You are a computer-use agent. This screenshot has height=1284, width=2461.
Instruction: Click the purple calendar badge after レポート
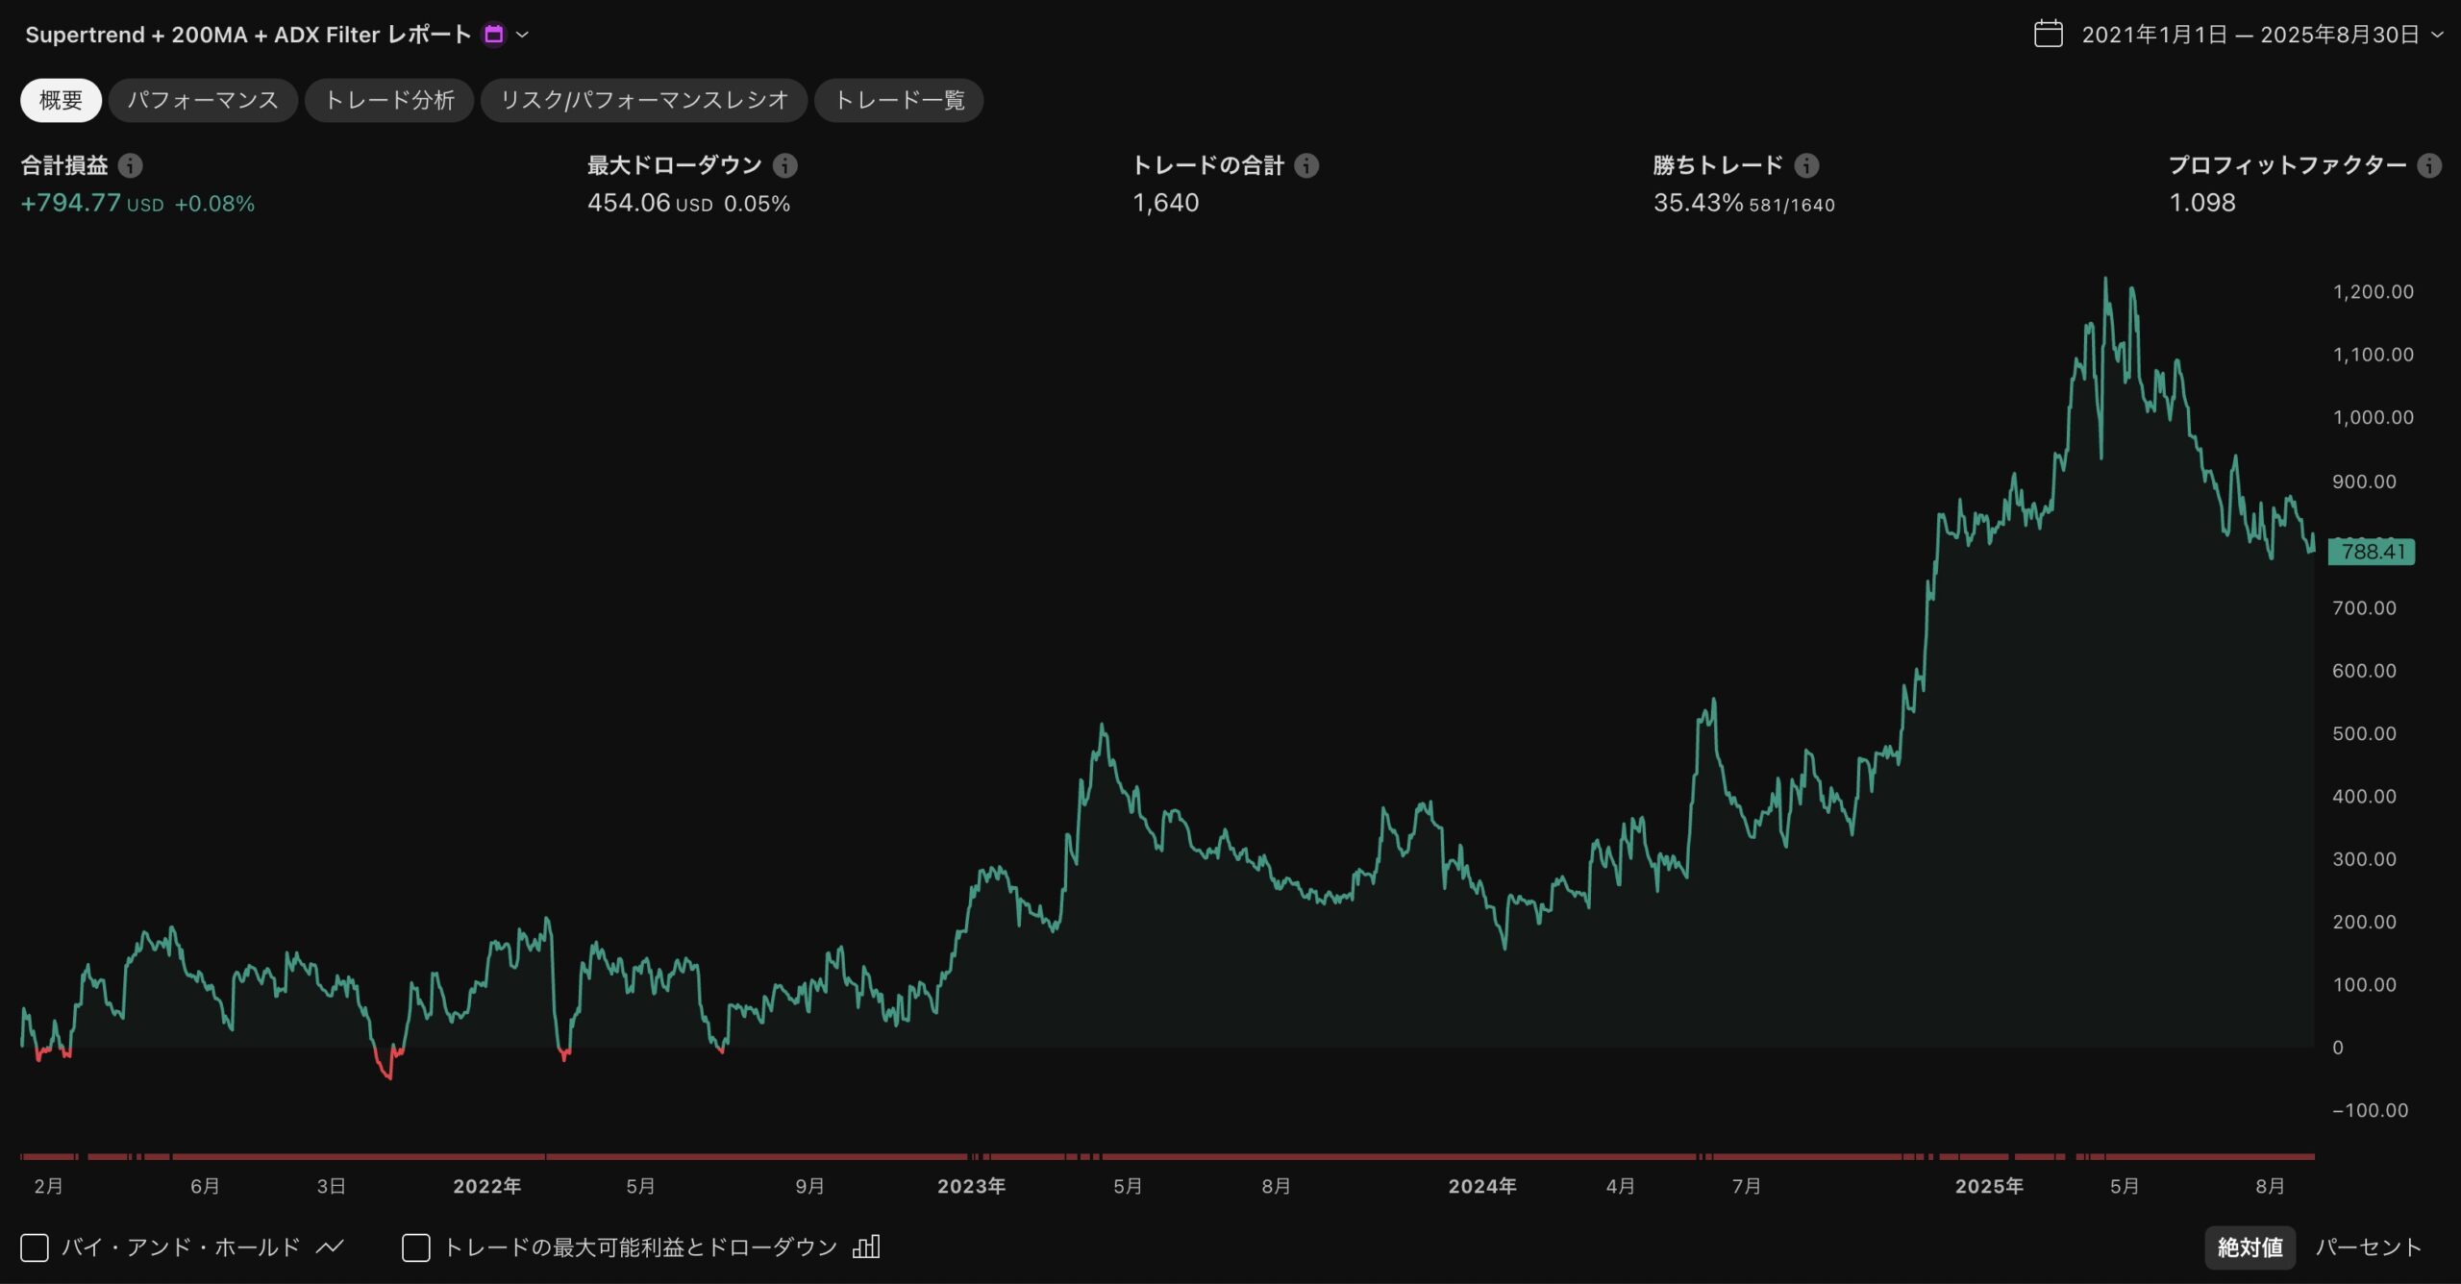click(x=494, y=35)
